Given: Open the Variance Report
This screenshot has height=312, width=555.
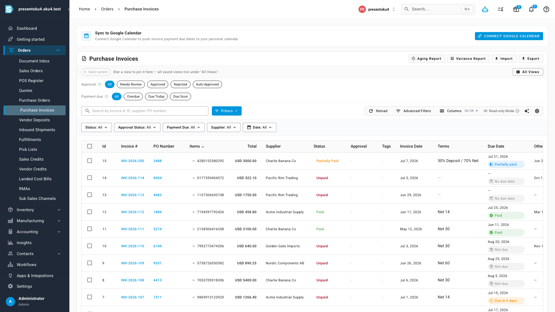Looking at the screenshot, I should 468,59.
